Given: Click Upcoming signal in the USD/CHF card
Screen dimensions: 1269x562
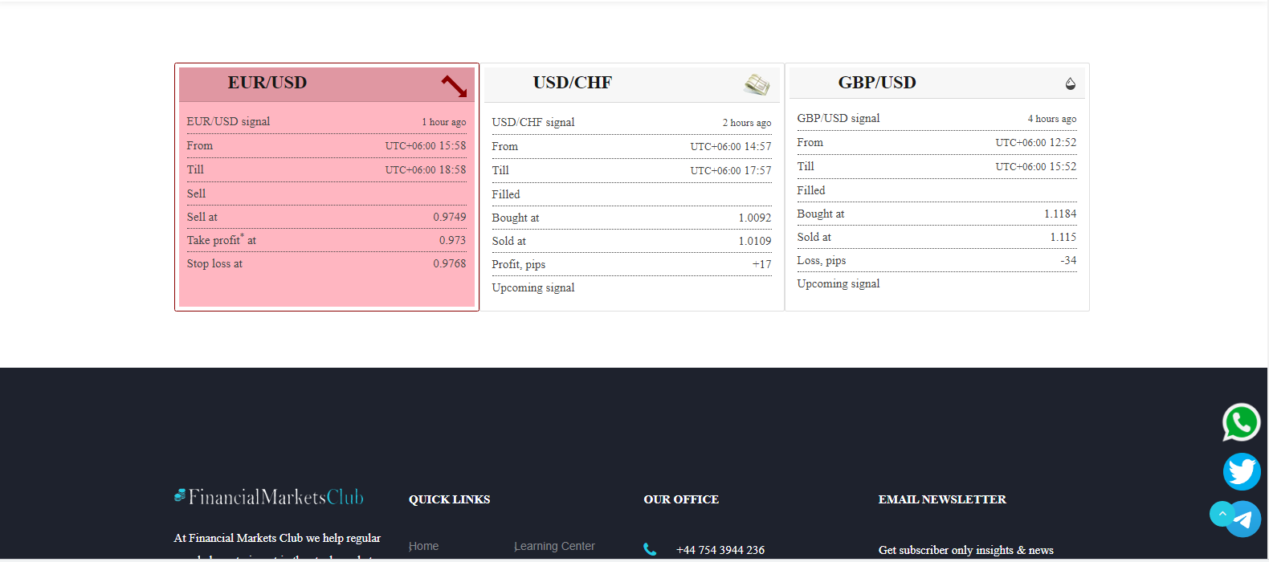Looking at the screenshot, I should 533,287.
